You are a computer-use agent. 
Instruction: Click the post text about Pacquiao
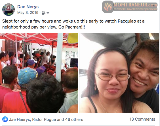click(73, 24)
